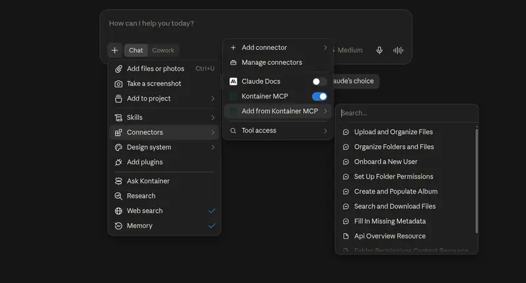The height and width of the screenshot is (283, 526).
Task: Start voice mode with waveform icon
Action: (398, 51)
